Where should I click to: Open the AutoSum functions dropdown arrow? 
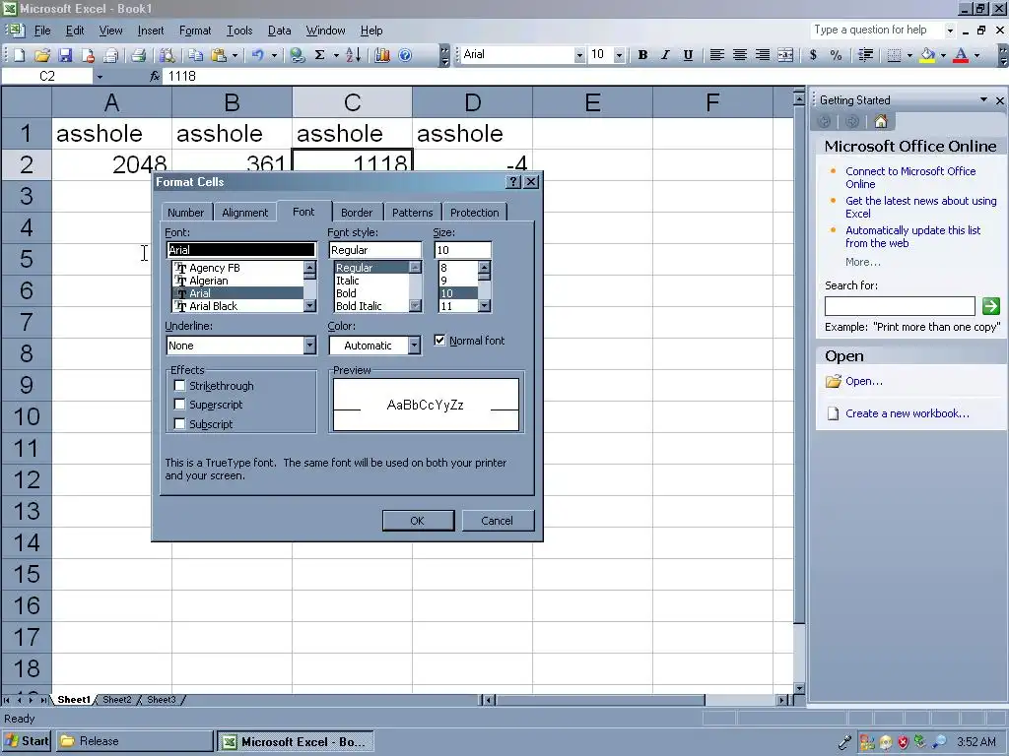pos(336,55)
